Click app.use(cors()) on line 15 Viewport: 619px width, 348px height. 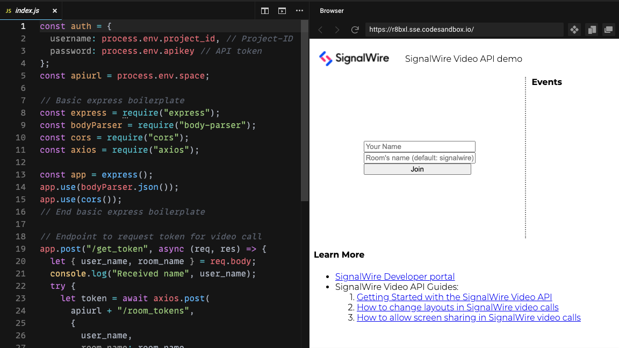[81, 200]
